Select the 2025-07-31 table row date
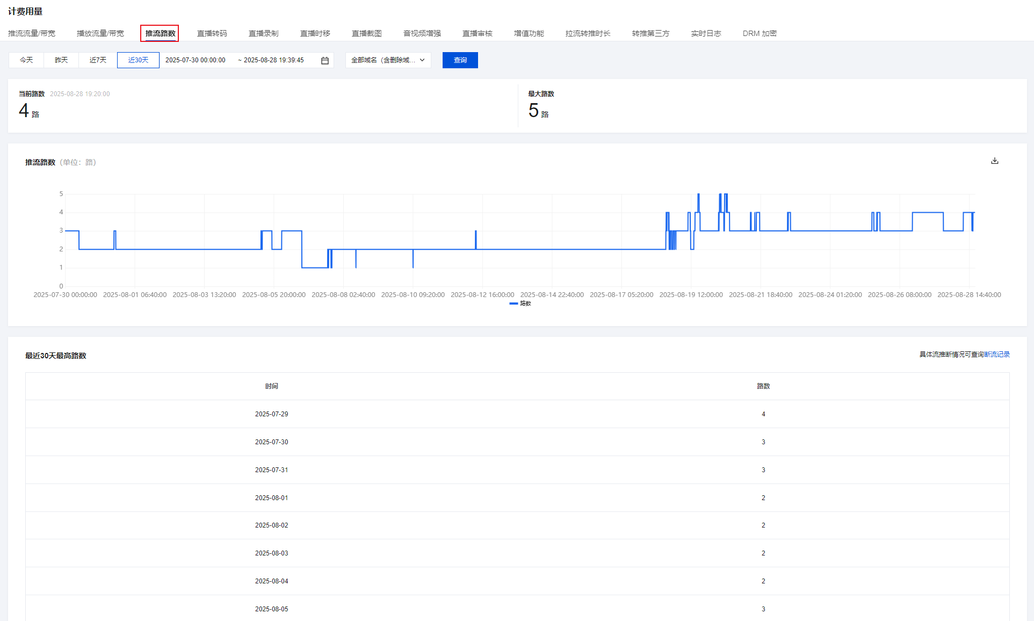Screen dimensions: 1034x621 click(272, 470)
